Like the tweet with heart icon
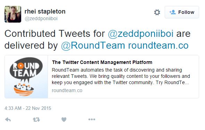 [x=64, y=120]
